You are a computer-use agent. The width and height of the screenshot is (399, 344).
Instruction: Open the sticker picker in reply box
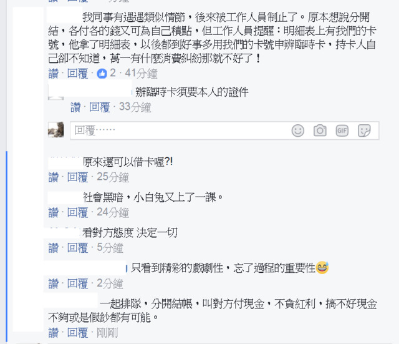[x=364, y=130]
